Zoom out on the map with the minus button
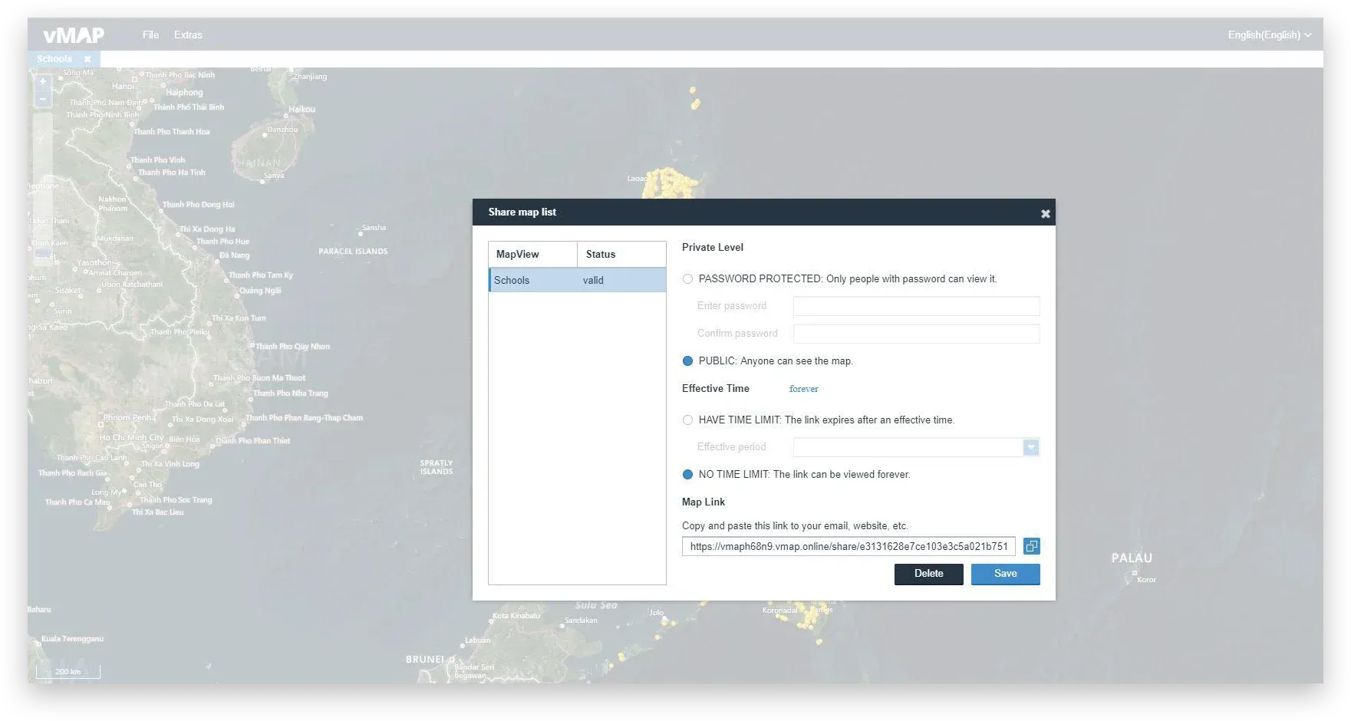The height and width of the screenshot is (721, 1351). pos(43,99)
